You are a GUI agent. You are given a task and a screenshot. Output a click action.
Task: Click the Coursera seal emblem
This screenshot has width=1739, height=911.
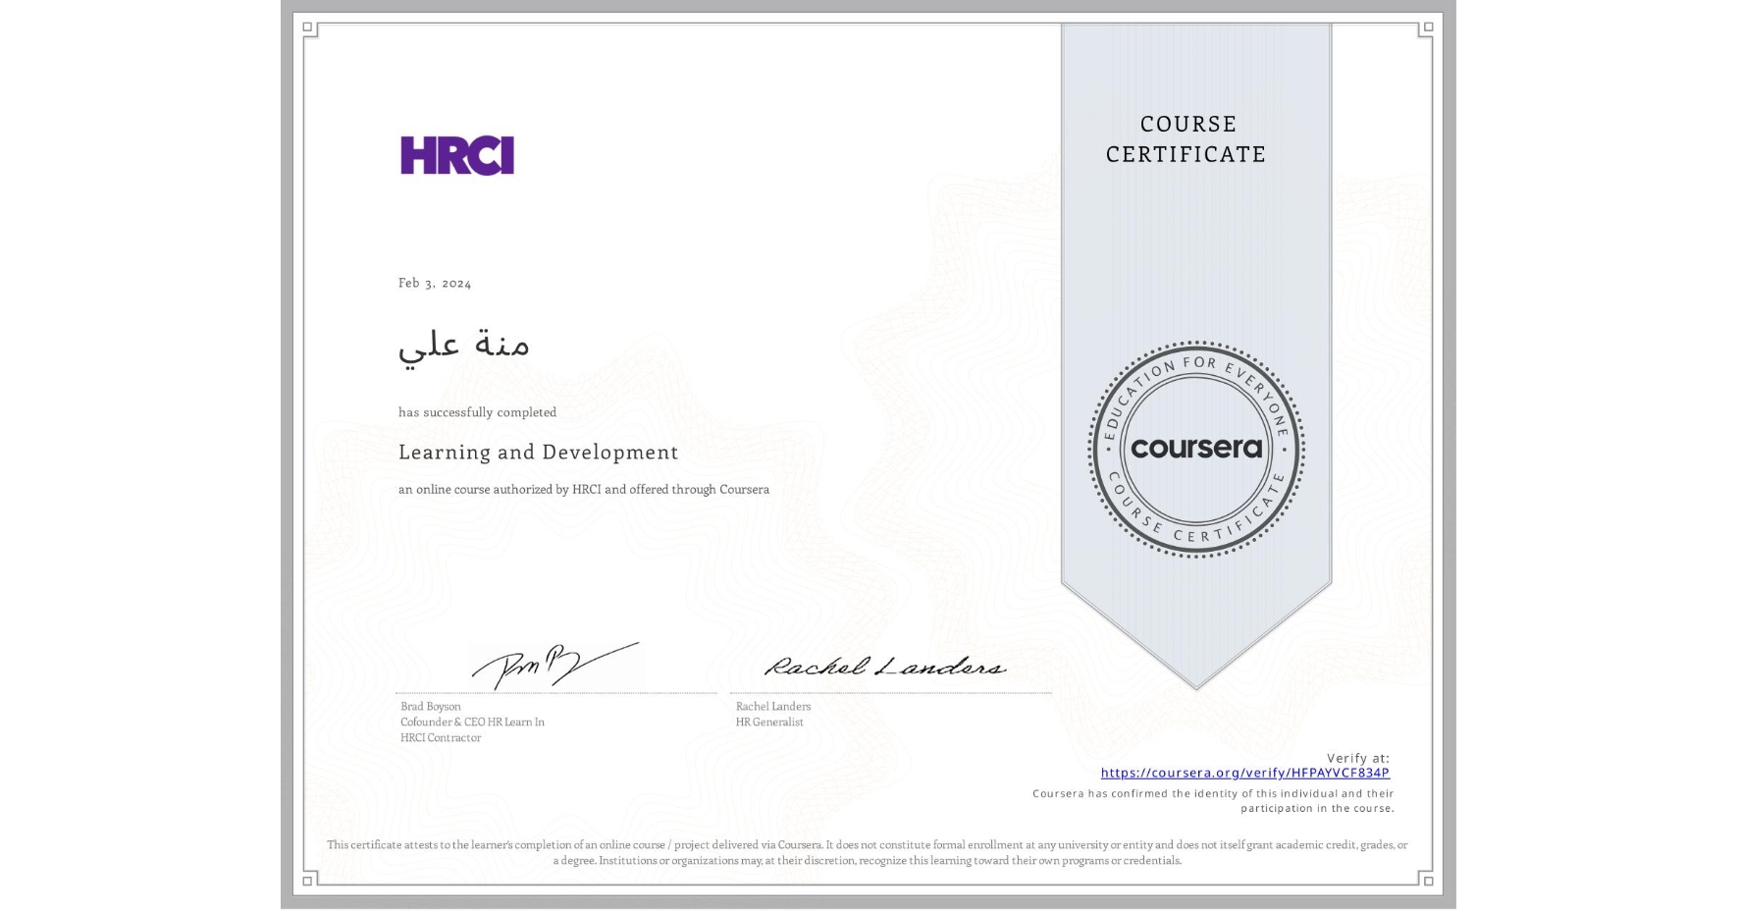pos(1195,450)
